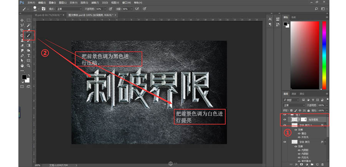346x167 pixels.
Task: Toggle the 描边 effect visibility
Action: point(299,134)
